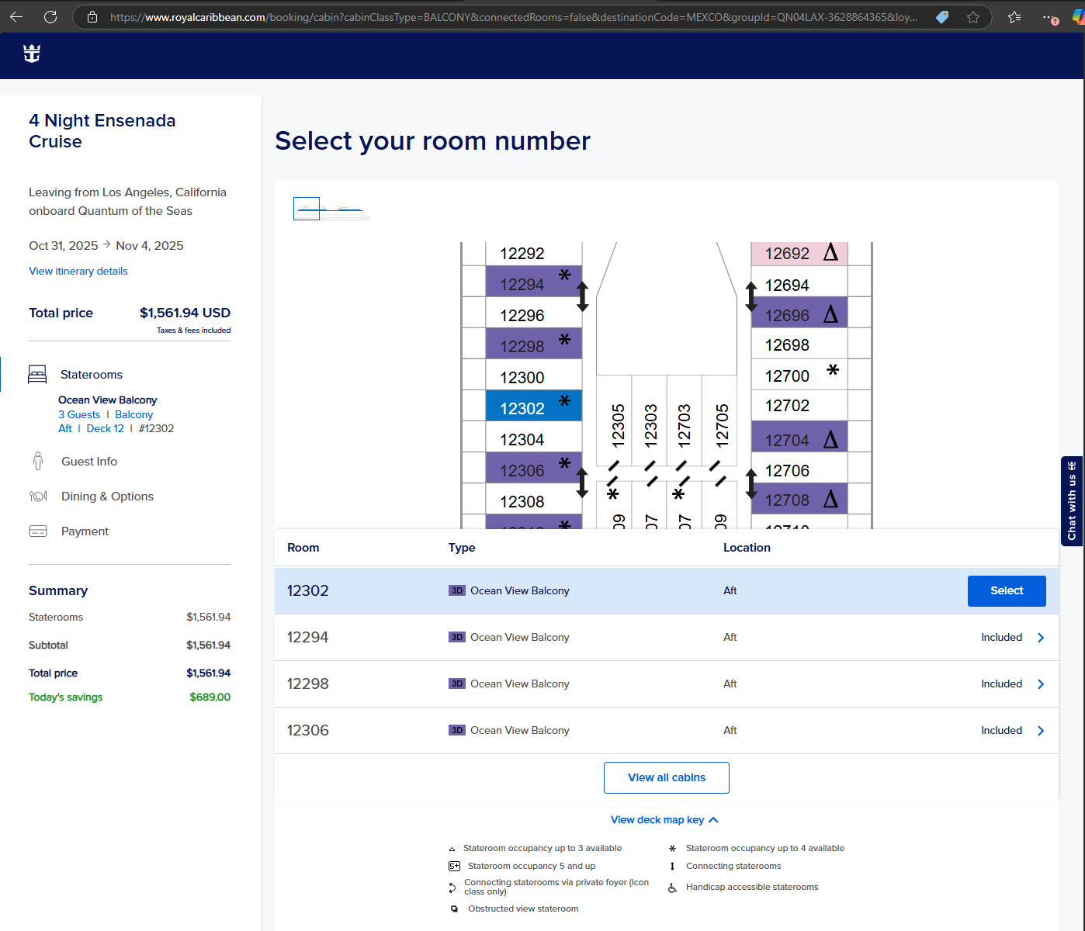Click the Staterooms bed icon
The height and width of the screenshot is (931, 1085).
click(37, 374)
